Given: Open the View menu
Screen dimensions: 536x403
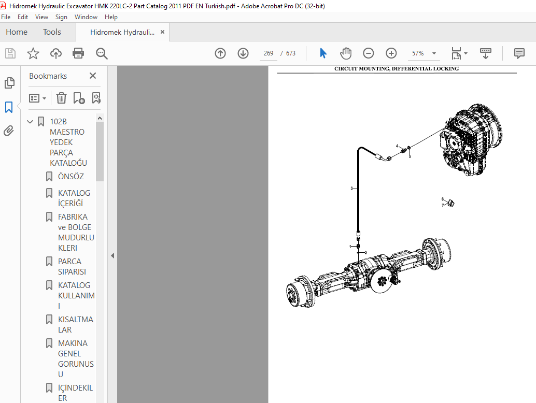Looking at the screenshot, I should [x=41, y=17].
